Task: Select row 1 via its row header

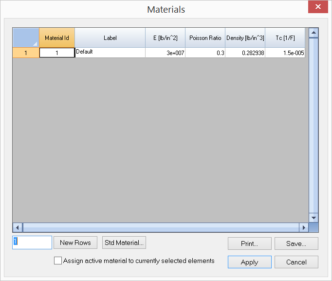Action: pos(26,53)
